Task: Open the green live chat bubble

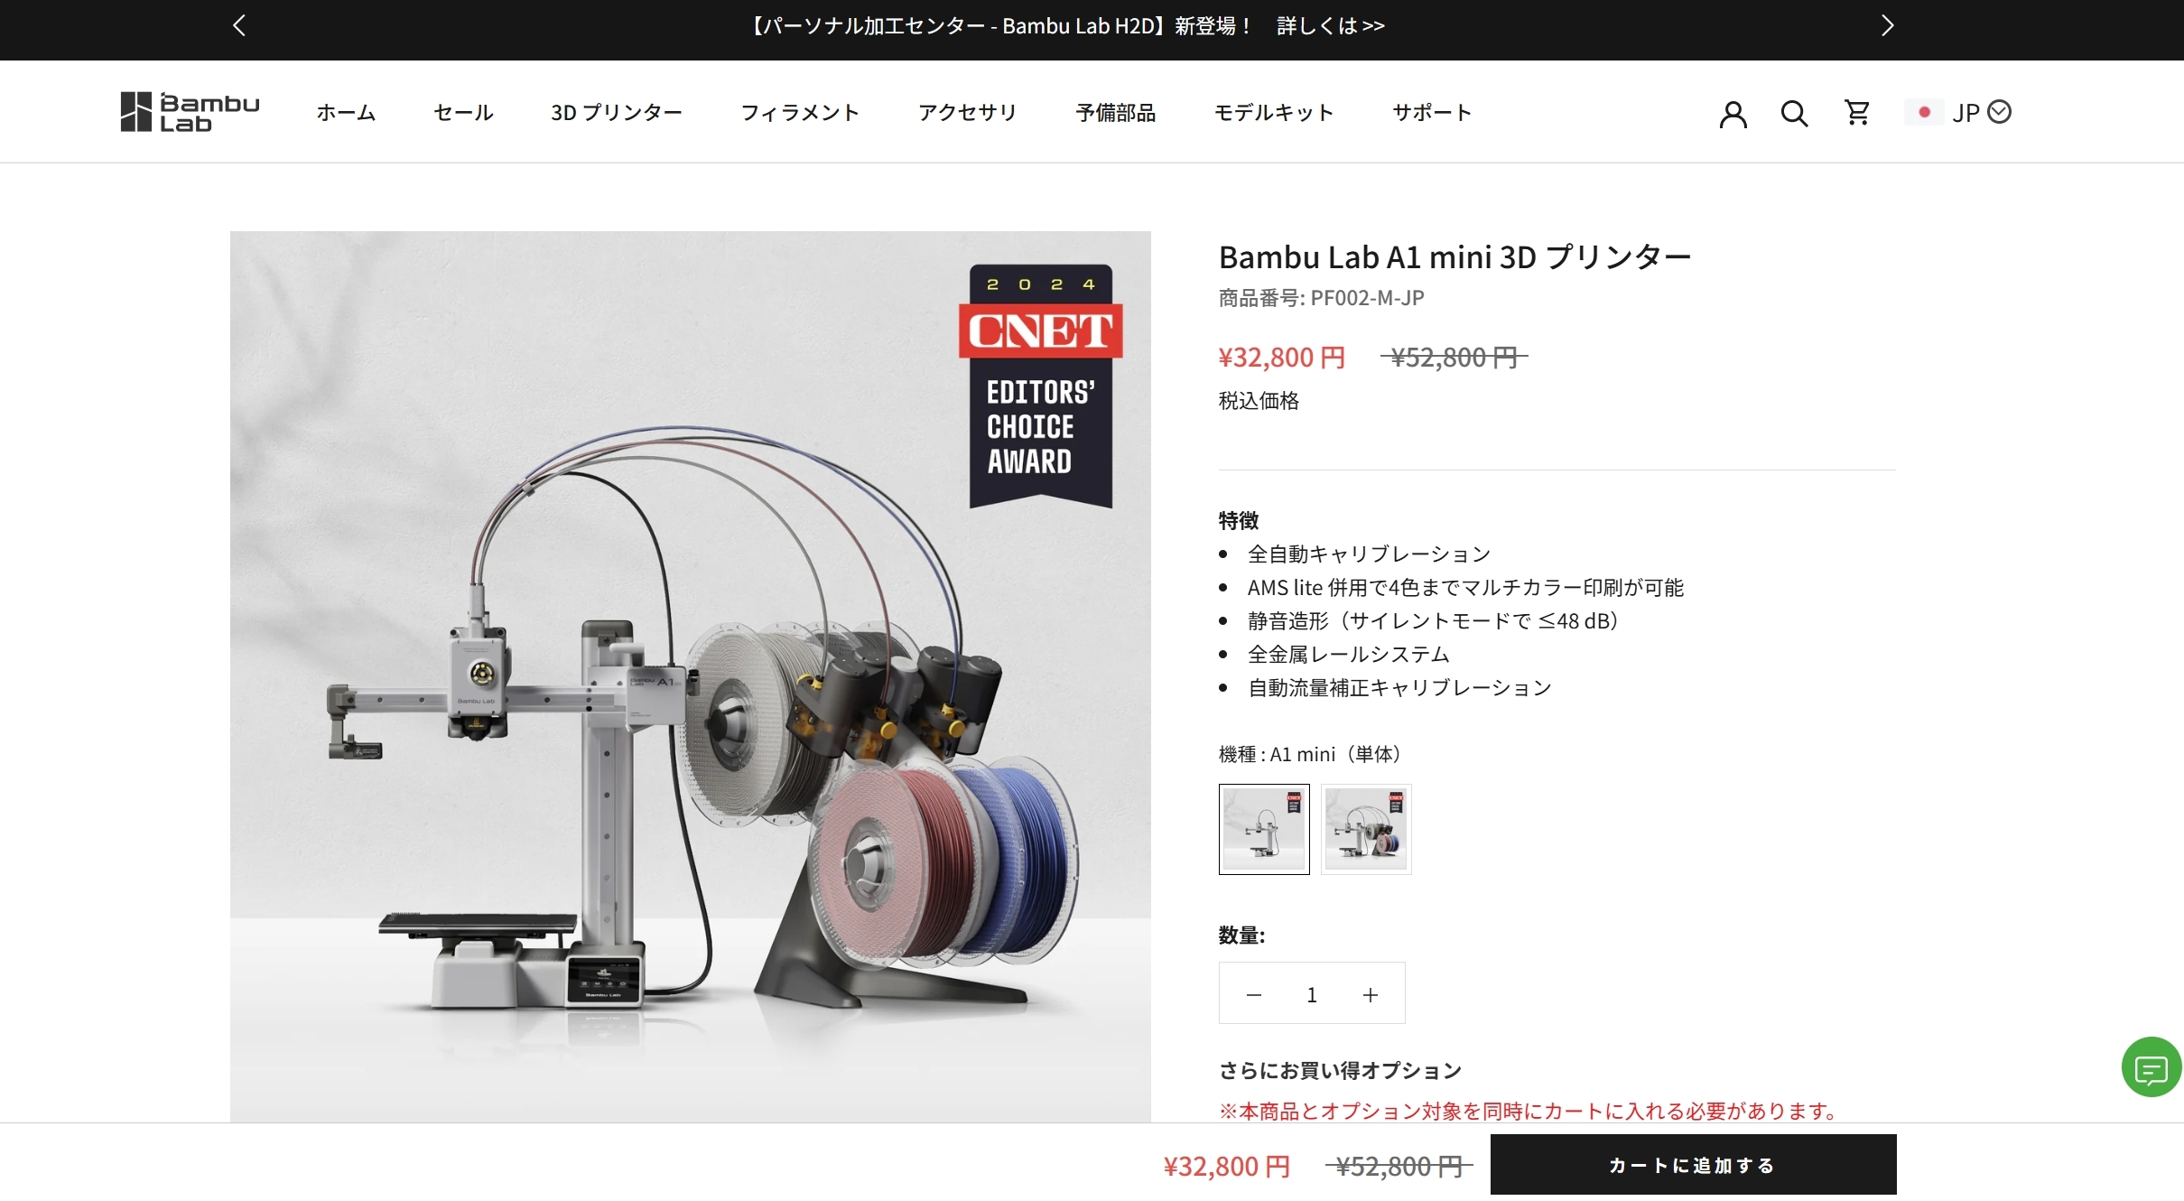Action: pos(2151,1067)
